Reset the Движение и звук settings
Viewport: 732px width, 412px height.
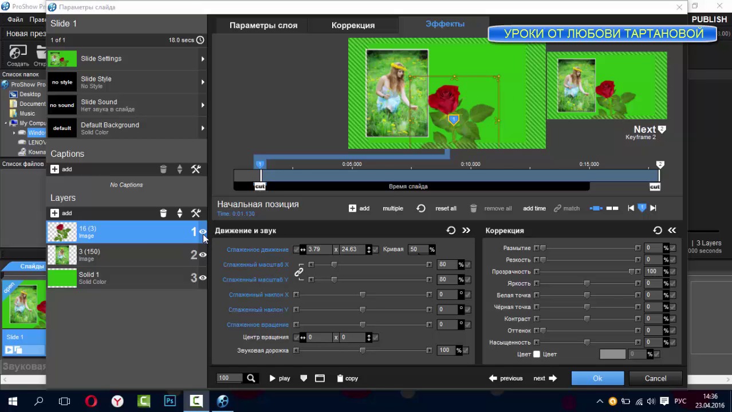point(451,231)
